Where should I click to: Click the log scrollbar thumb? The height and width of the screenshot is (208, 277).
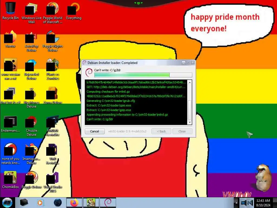point(190,110)
